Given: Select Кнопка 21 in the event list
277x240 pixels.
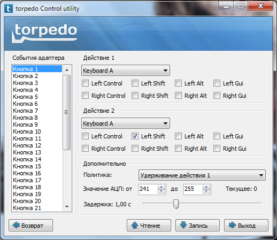Looking at the screenshot, I should pyautogui.click(x=37, y=208).
